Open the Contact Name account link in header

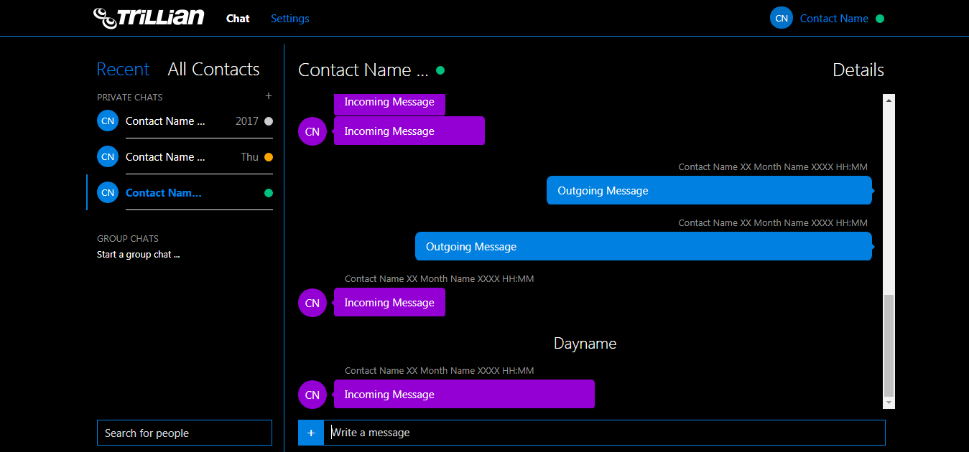click(x=834, y=19)
